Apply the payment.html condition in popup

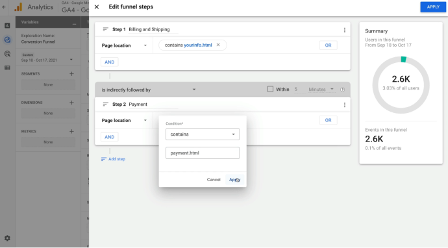click(x=234, y=179)
